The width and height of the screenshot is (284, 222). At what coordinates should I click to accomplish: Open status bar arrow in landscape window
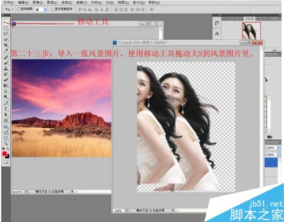pyautogui.click(x=72, y=191)
